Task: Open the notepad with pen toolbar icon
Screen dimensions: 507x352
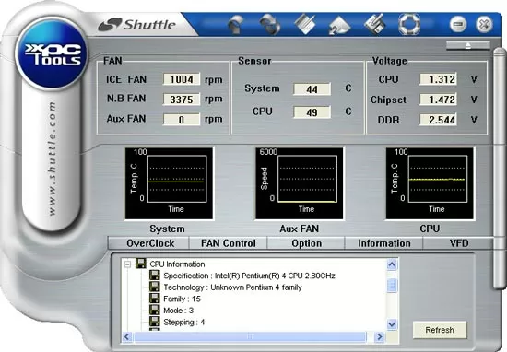Action: click(x=304, y=24)
